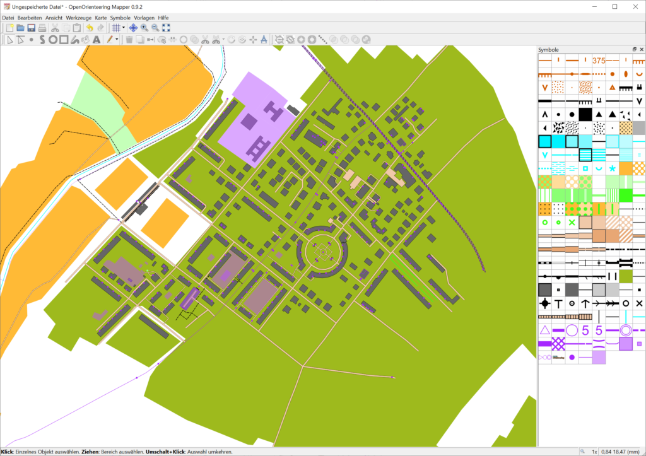Float the Symbole dock panel
The width and height of the screenshot is (646, 456).
point(635,50)
